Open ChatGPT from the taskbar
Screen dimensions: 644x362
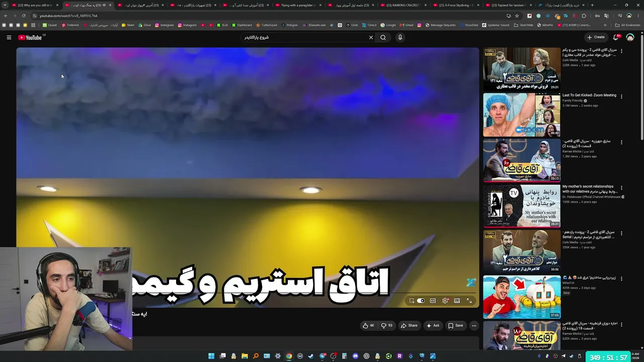click(x=366, y=356)
